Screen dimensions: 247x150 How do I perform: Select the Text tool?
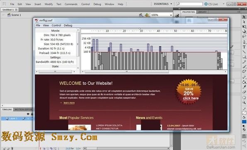[x=244, y=47]
